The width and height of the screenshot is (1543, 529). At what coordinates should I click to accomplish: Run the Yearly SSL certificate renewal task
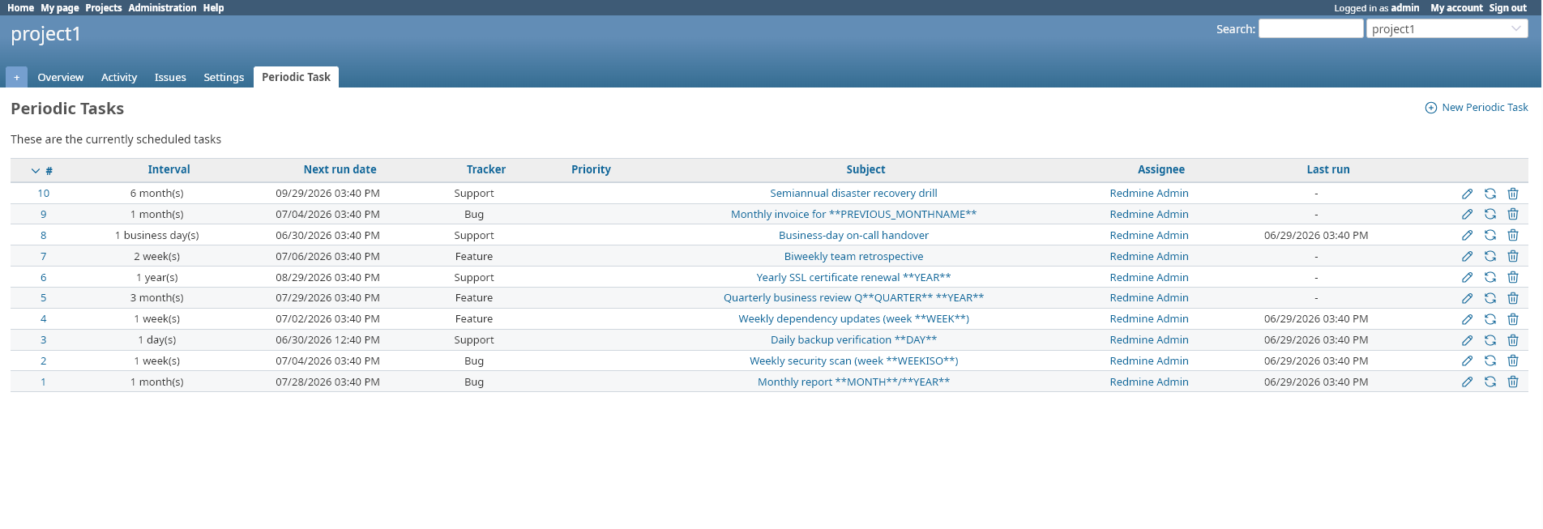click(x=1490, y=277)
